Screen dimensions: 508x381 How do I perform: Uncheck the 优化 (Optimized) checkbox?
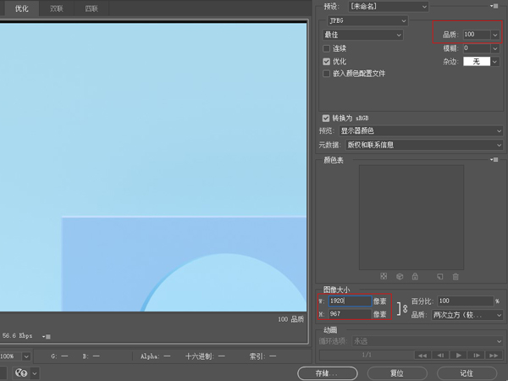(x=327, y=62)
